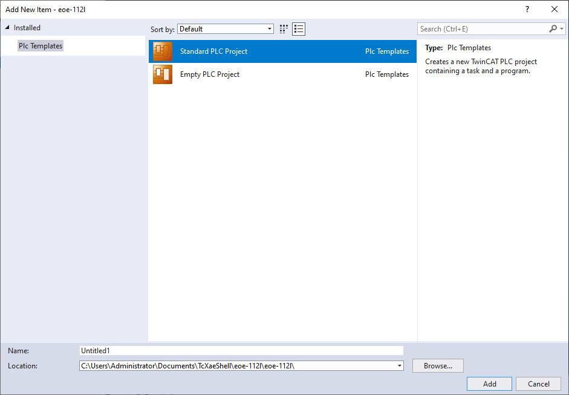The image size is (569, 395).
Task: Click the search magnifier icon
Action: [x=553, y=29]
